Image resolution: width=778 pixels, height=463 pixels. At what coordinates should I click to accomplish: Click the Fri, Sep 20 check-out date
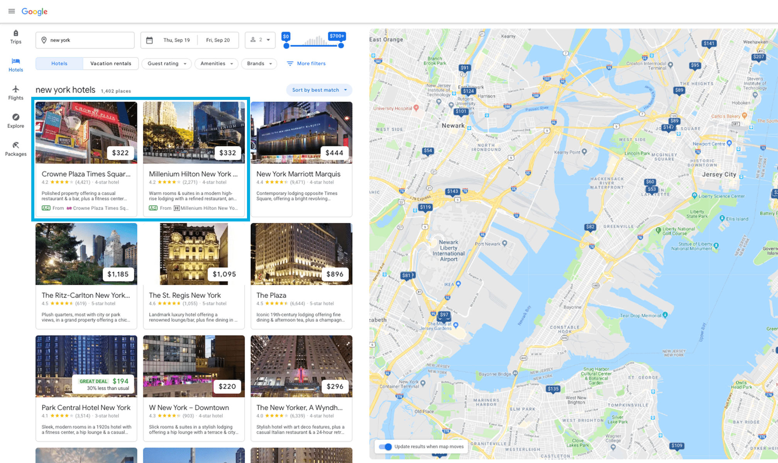218,40
